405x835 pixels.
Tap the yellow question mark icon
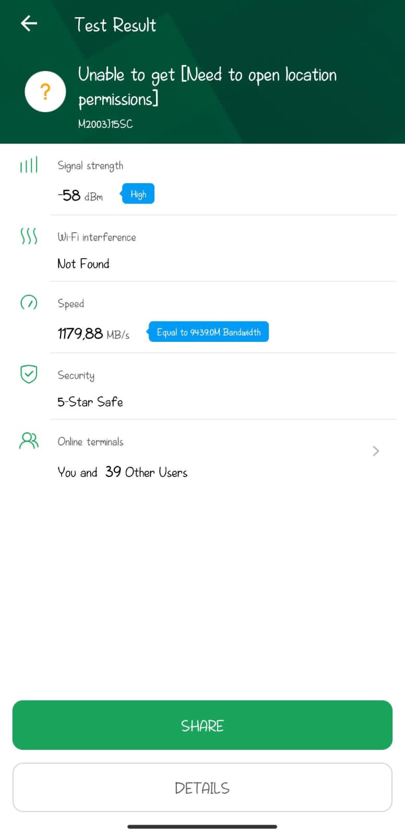45,91
